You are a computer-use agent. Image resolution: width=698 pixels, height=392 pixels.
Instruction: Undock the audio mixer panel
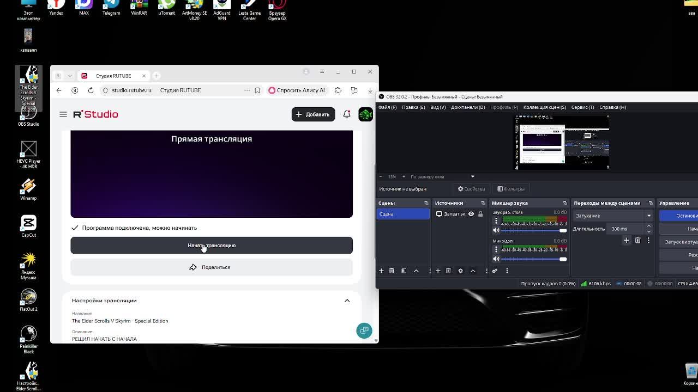pyautogui.click(x=565, y=203)
